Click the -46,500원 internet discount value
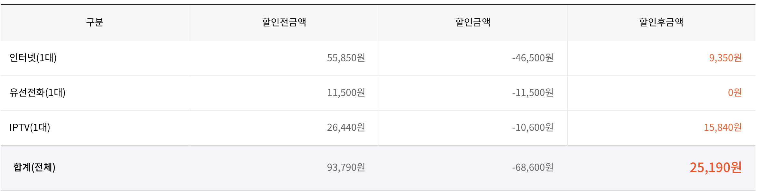 point(533,58)
